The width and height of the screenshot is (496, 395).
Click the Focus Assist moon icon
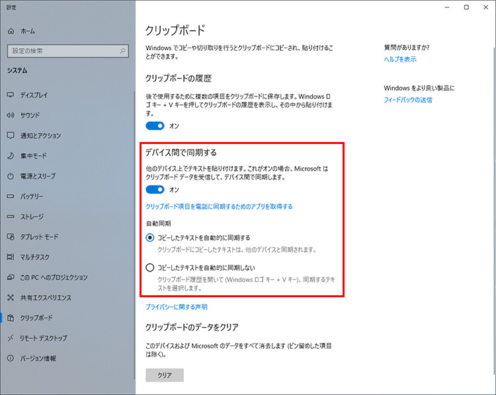(11, 156)
